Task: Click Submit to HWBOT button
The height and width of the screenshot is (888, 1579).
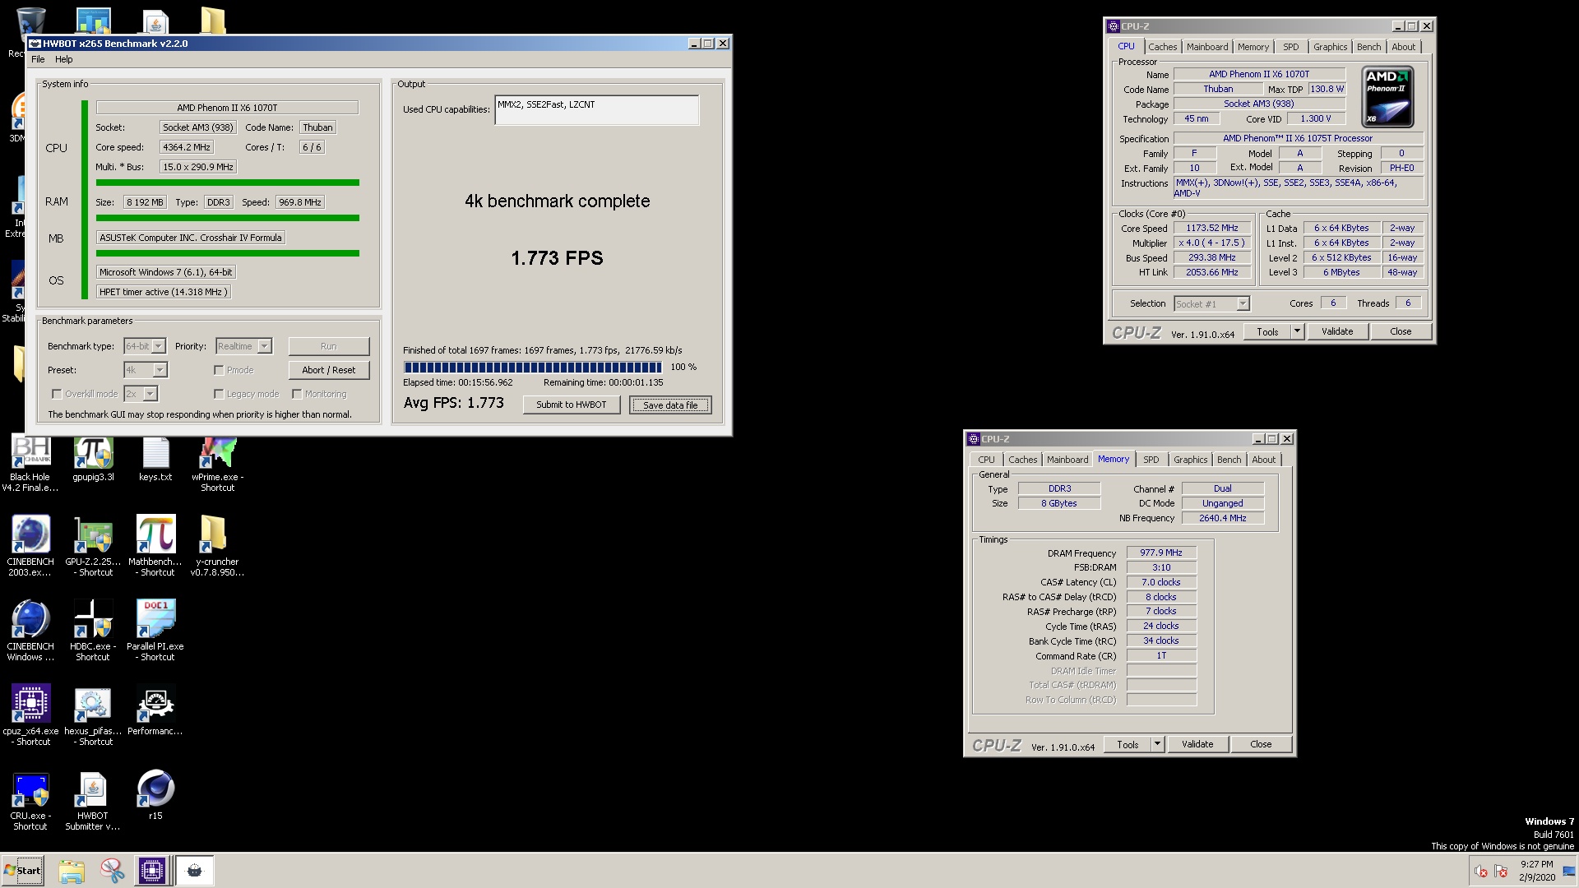Action: tap(572, 405)
